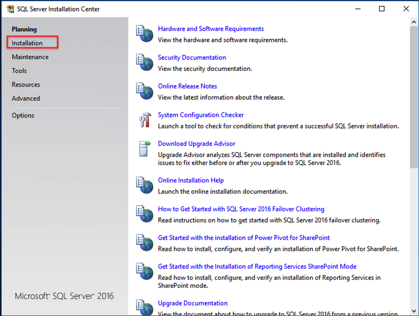Open the Tools section
Viewport: 419px width, 316px height.
19,71
